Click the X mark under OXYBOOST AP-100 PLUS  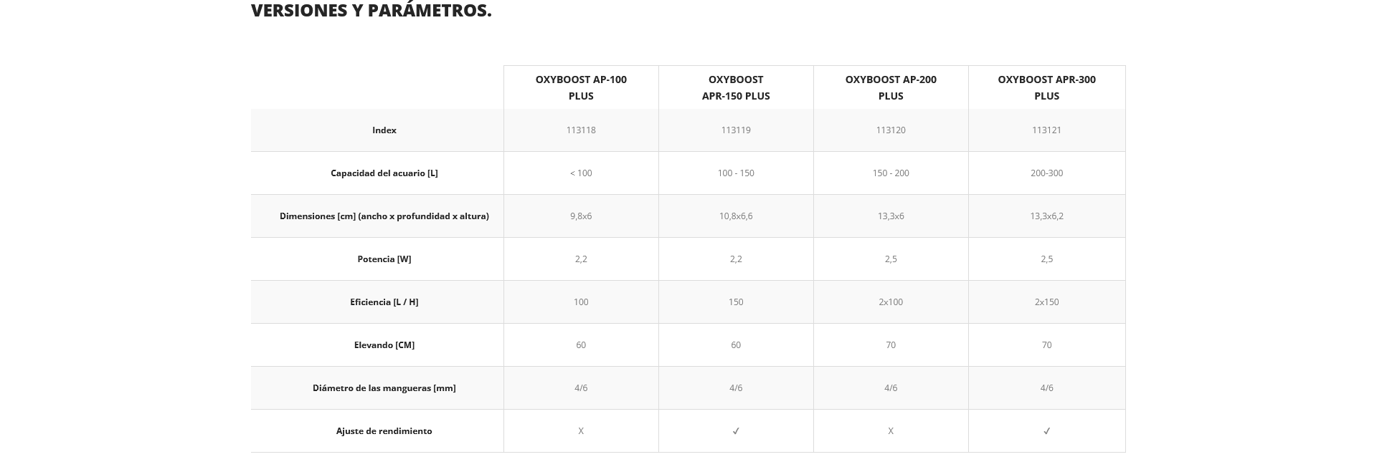[x=581, y=431]
